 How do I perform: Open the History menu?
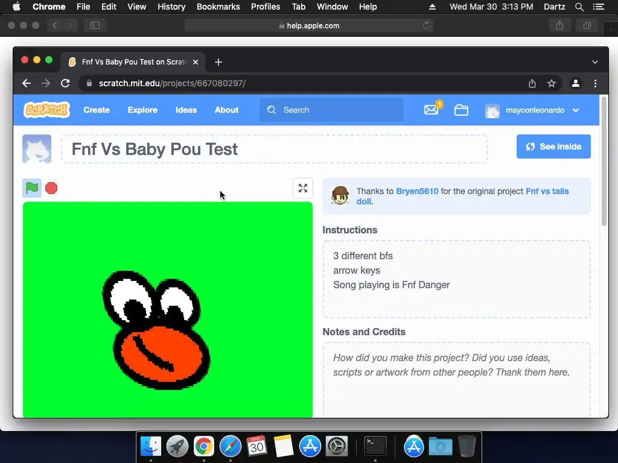point(171,7)
